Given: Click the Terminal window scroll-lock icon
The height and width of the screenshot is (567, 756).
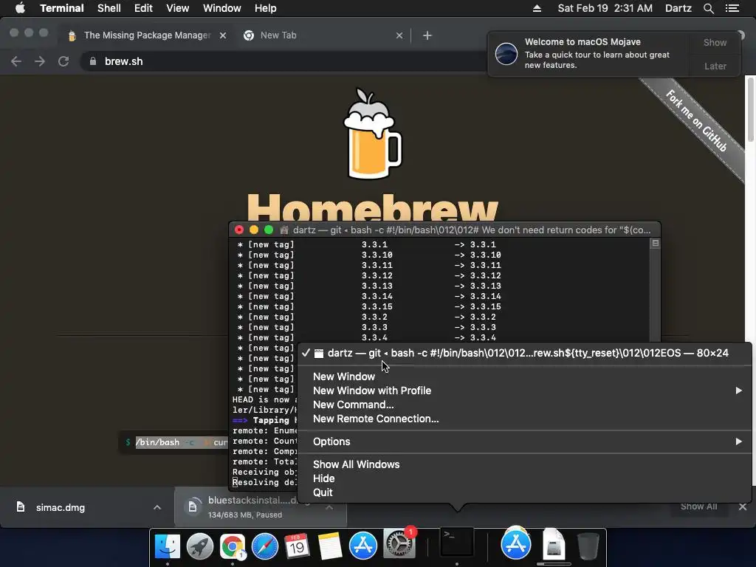Looking at the screenshot, I should 655,244.
